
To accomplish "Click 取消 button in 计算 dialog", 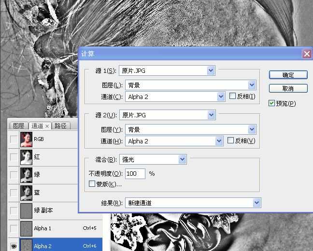I will [288, 88].
